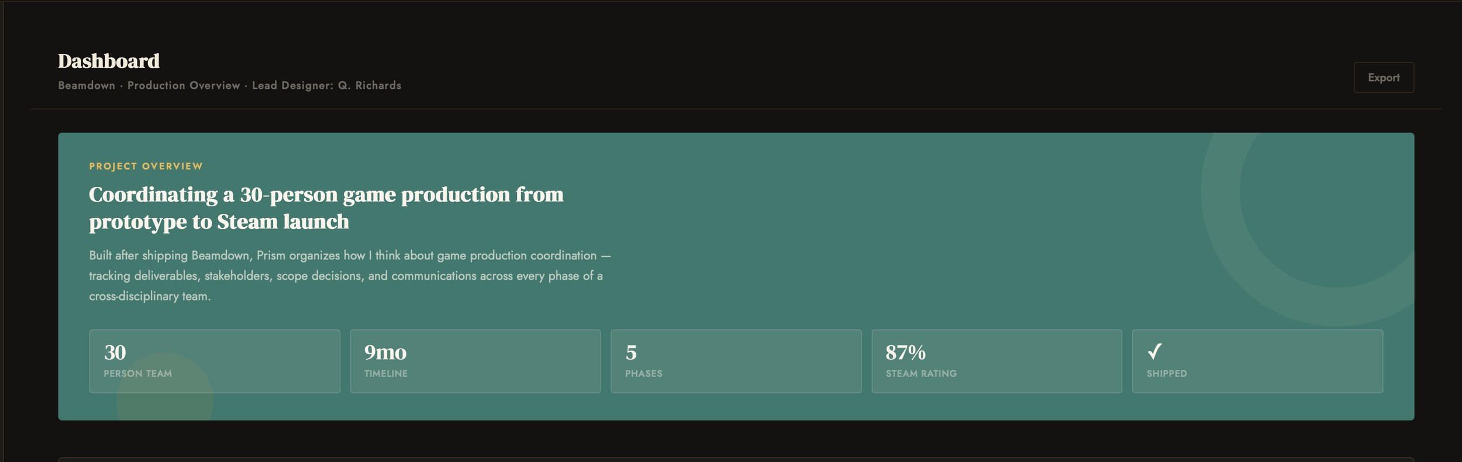Viewport: 1462px width, 462px height.
Task: Click the 'PHASES' label
Action: coord(643,374)
